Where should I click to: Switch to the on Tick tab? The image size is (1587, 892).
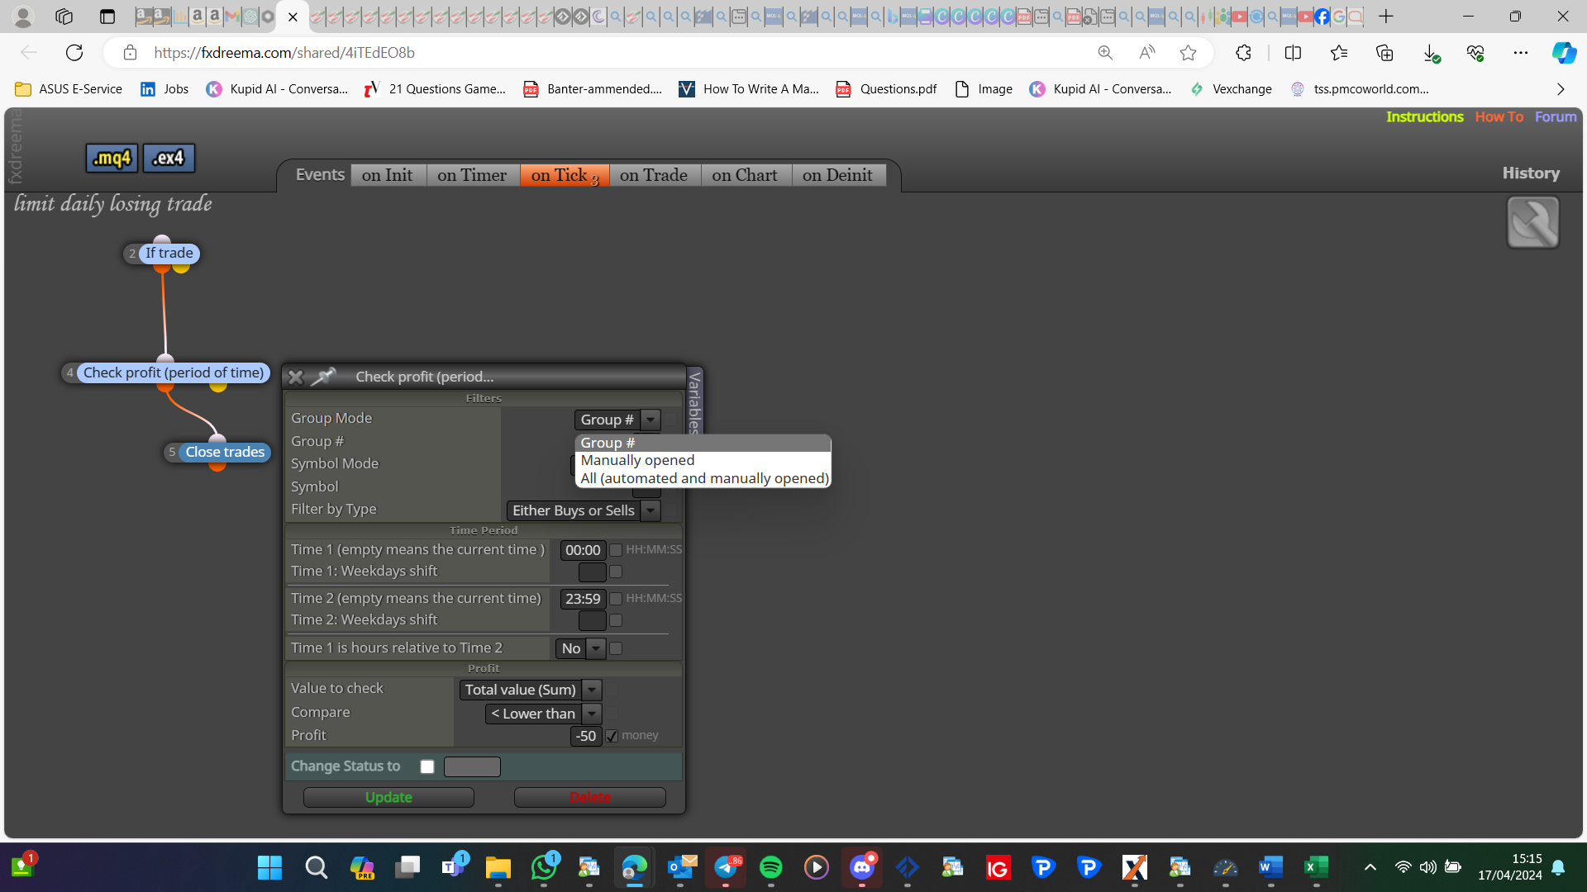[565, 175]
